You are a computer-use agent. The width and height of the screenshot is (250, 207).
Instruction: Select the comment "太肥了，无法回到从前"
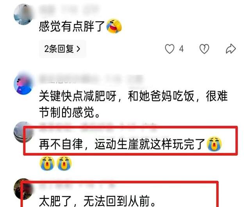point(97,201)
